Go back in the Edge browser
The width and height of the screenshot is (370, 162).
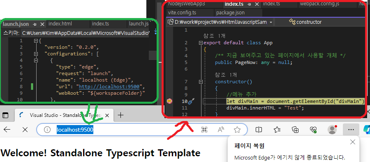click(7, 130)
